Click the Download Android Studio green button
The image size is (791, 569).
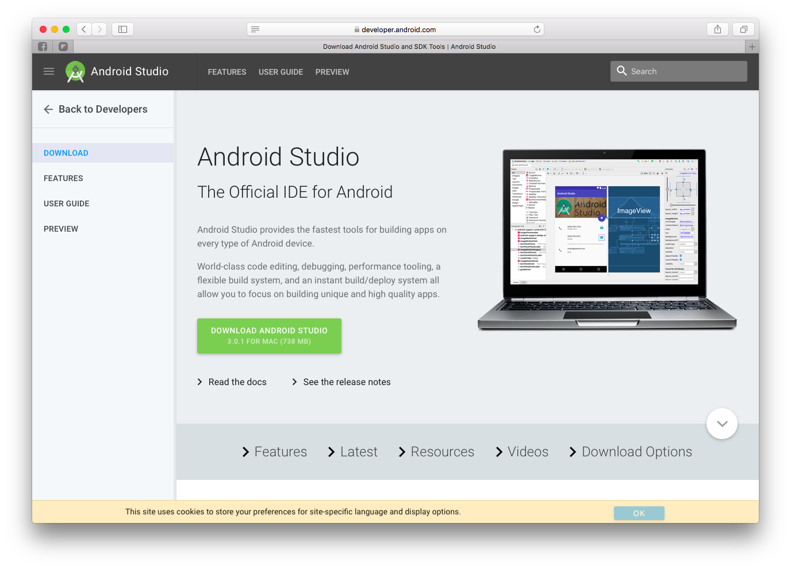(x=269, y=336)
